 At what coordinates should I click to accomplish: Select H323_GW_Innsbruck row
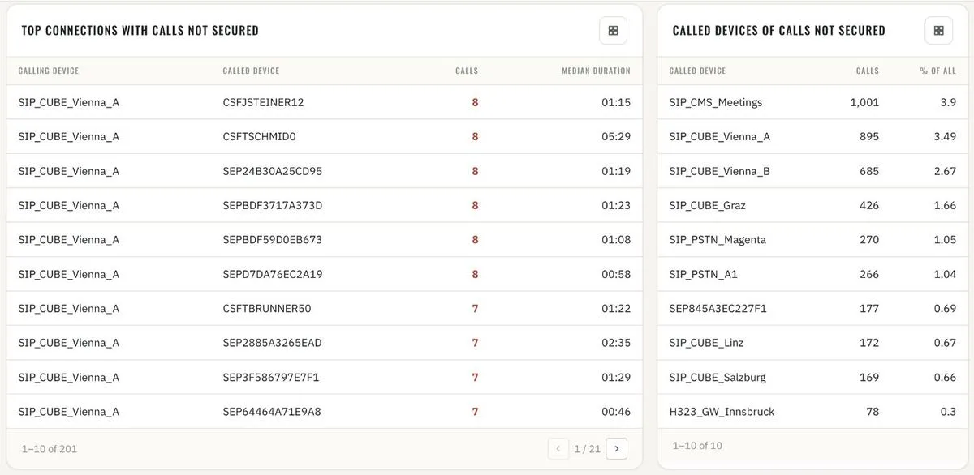point(812,412)
